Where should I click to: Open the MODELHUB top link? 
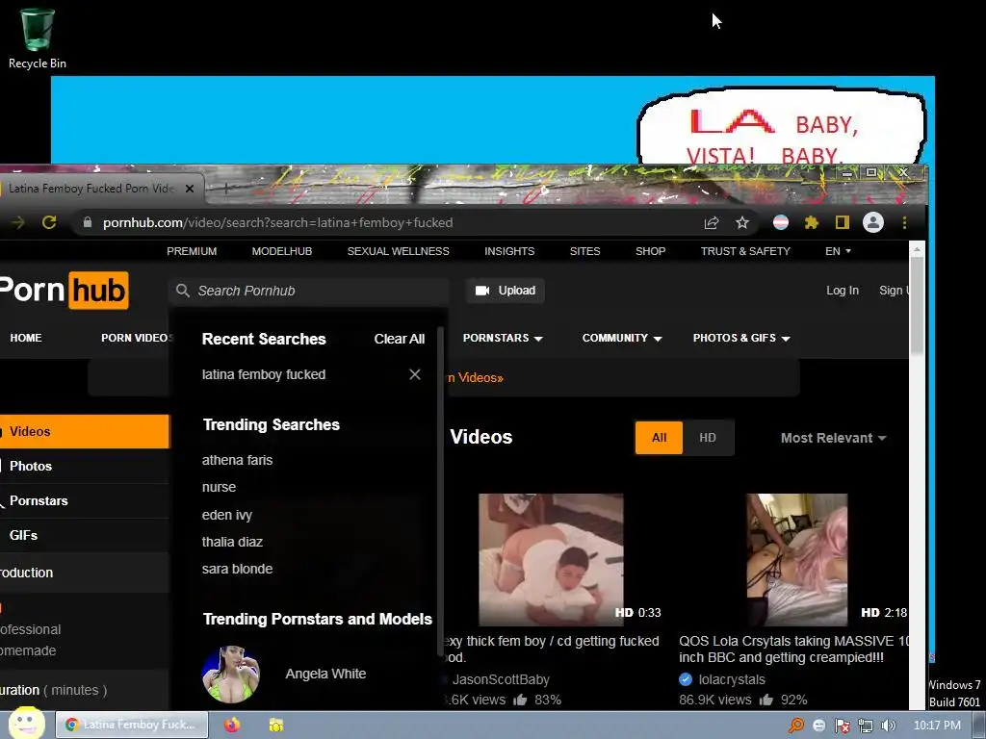pyautogui.click(x=282, y=251)
